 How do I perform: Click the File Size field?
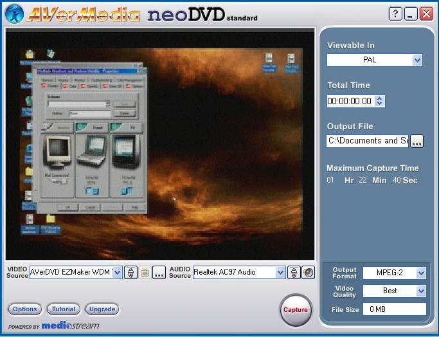[394, 309]
